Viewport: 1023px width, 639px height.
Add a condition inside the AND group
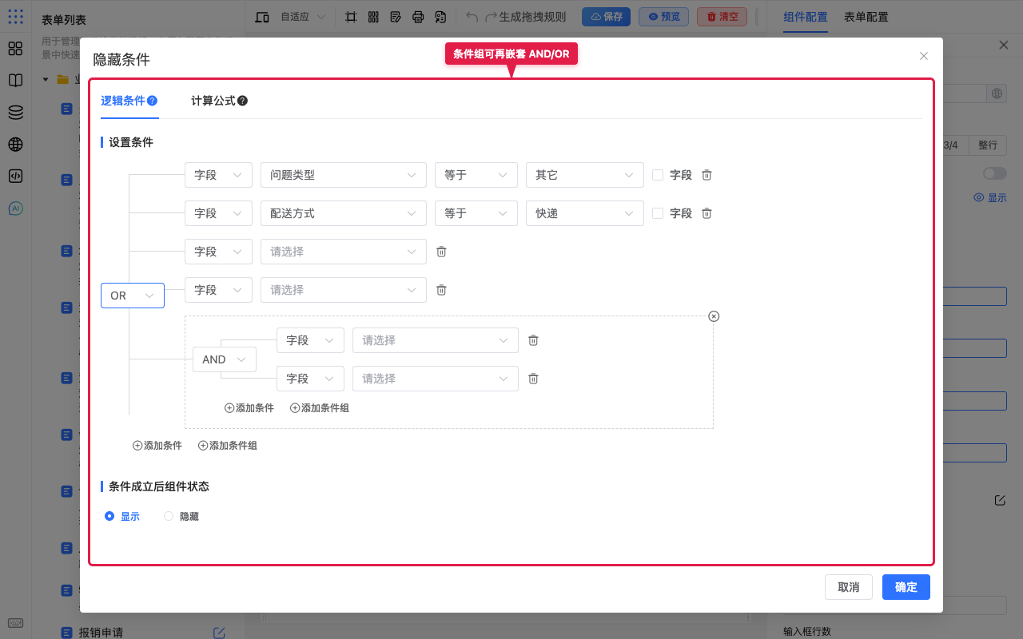pyautogui.click(x=249, y=408)
